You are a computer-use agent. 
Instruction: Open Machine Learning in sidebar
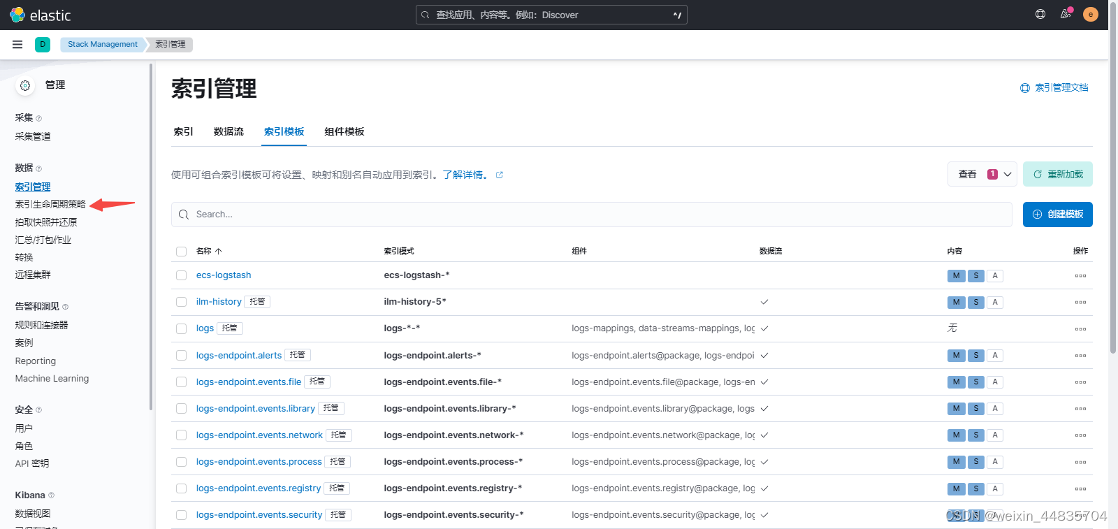(x=52, y=379)
